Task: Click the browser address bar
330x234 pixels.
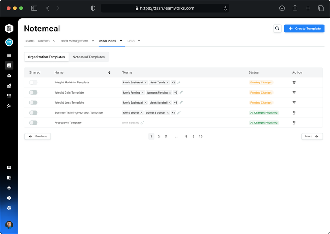Action: [165, 8]
